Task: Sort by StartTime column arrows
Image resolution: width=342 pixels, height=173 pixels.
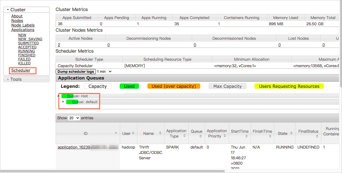Action: (x=246, y=136)
